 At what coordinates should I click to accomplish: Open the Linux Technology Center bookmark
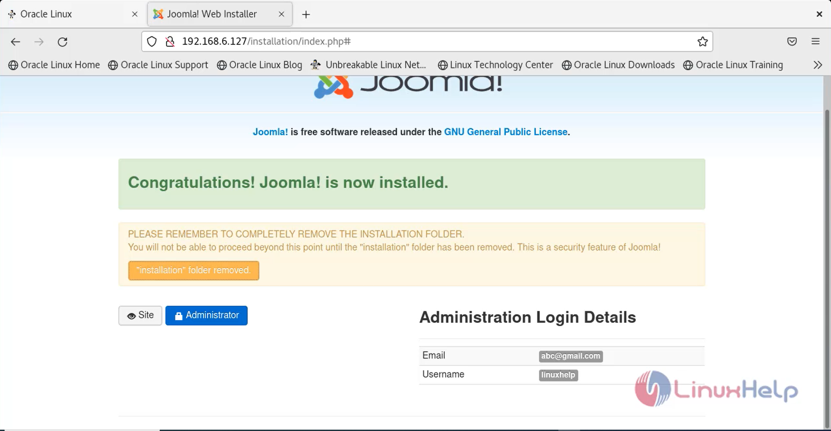coord(495,65)
